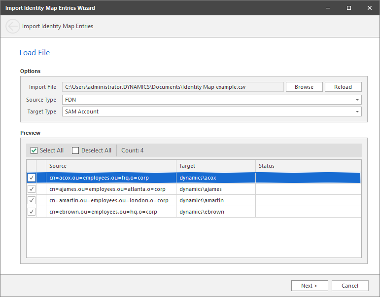Uncheck the amartin row checkbox
The image size is (380, 297).
(x=32, y=200)
